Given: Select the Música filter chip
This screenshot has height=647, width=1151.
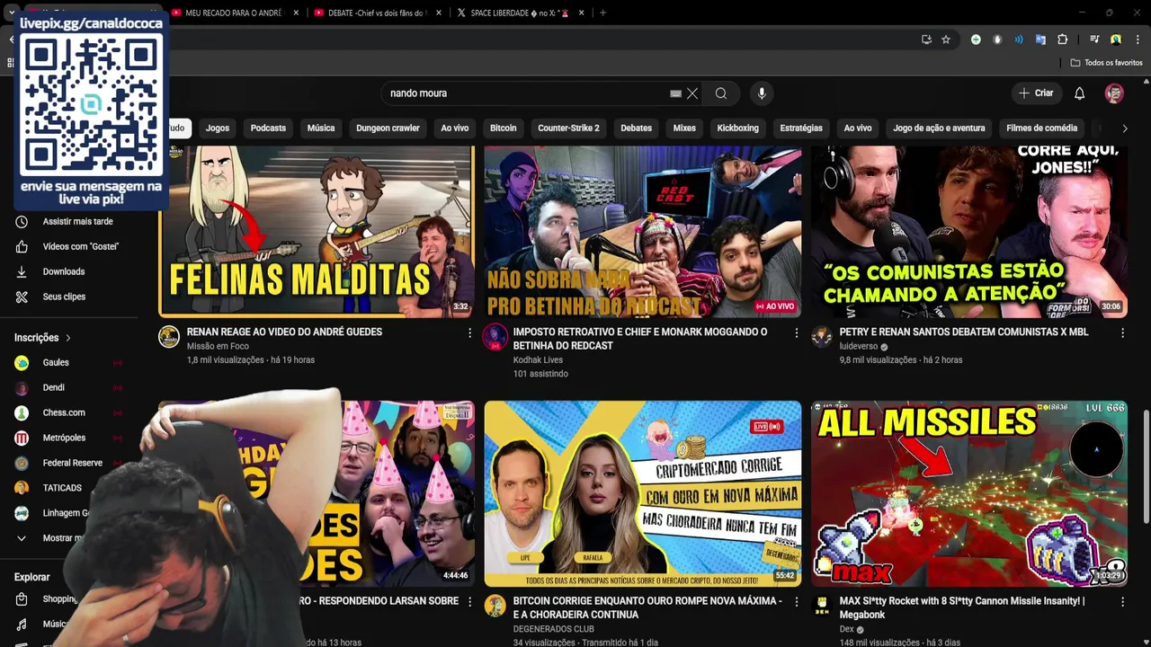Looking at the screenshot, I should click(321, 129).
